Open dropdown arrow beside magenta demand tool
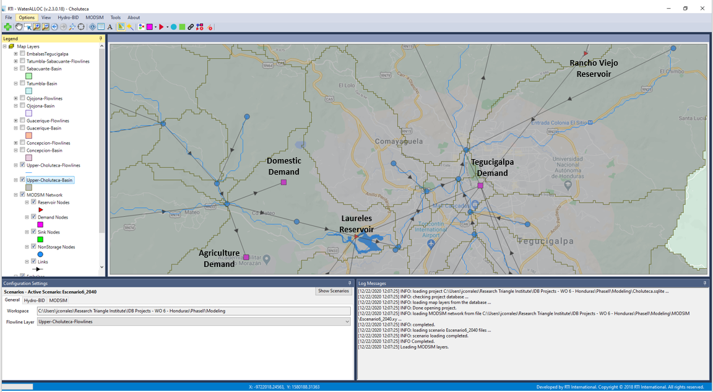This screenshot has width=713, height=392. (155, 27)
